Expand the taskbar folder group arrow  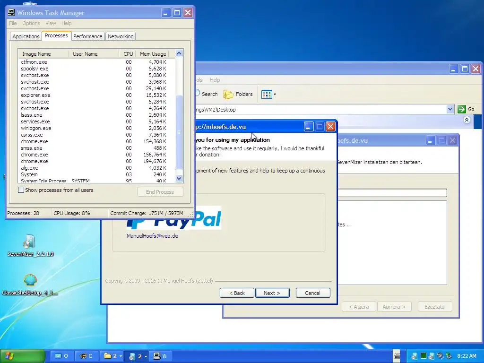121,356
